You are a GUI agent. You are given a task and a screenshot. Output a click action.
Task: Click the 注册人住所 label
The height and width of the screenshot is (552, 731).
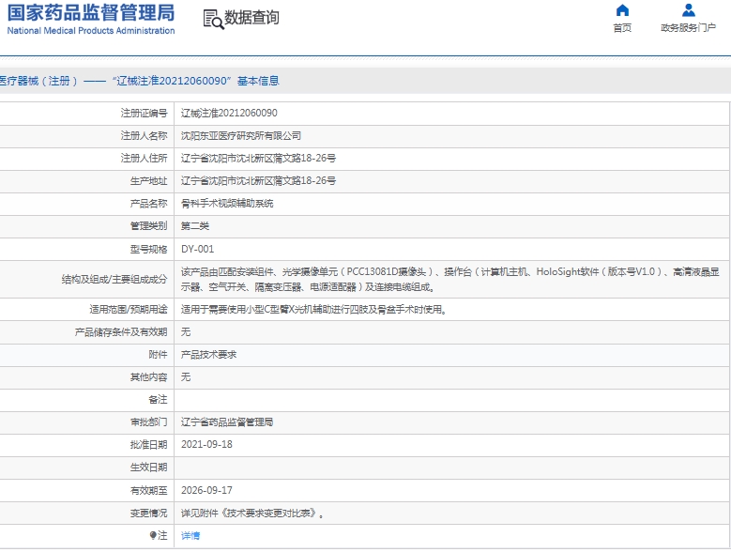(x=145, y=158)
